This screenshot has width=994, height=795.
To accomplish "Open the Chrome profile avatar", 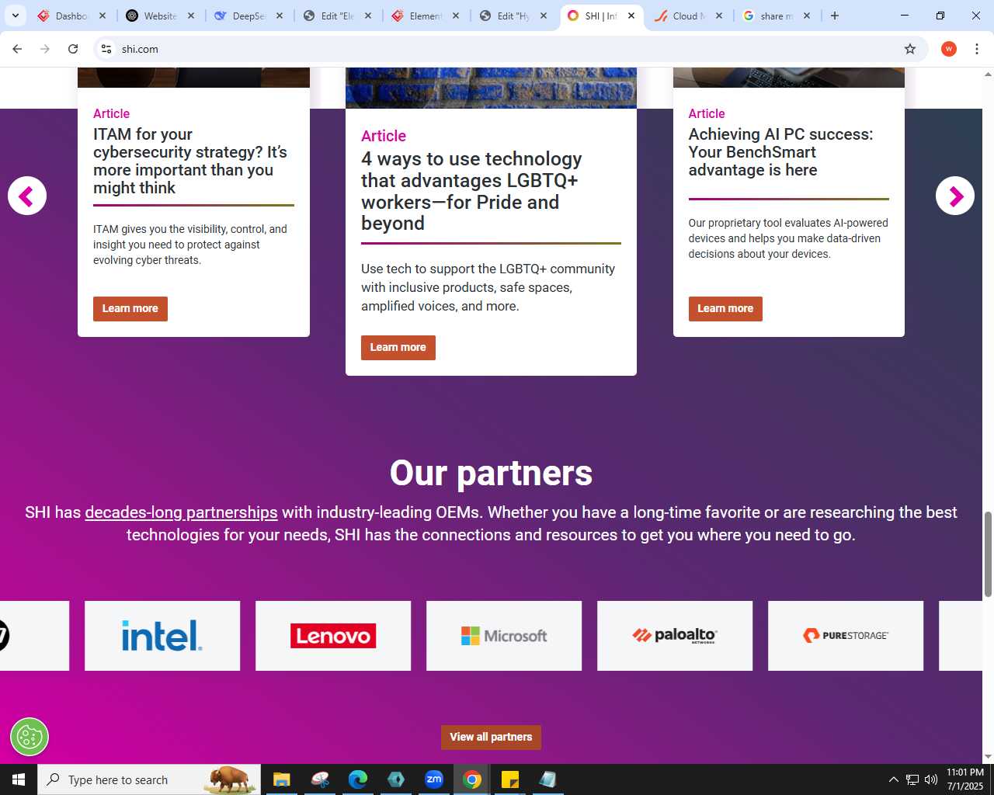I will (x=949, y=49).
